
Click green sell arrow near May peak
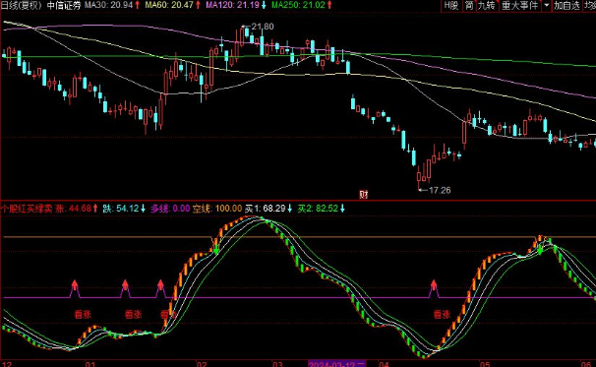click(x=540, y=249)
